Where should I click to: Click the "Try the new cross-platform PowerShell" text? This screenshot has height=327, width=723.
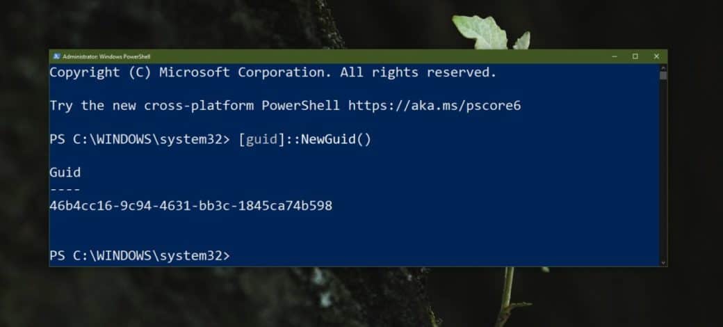point(195,106)
